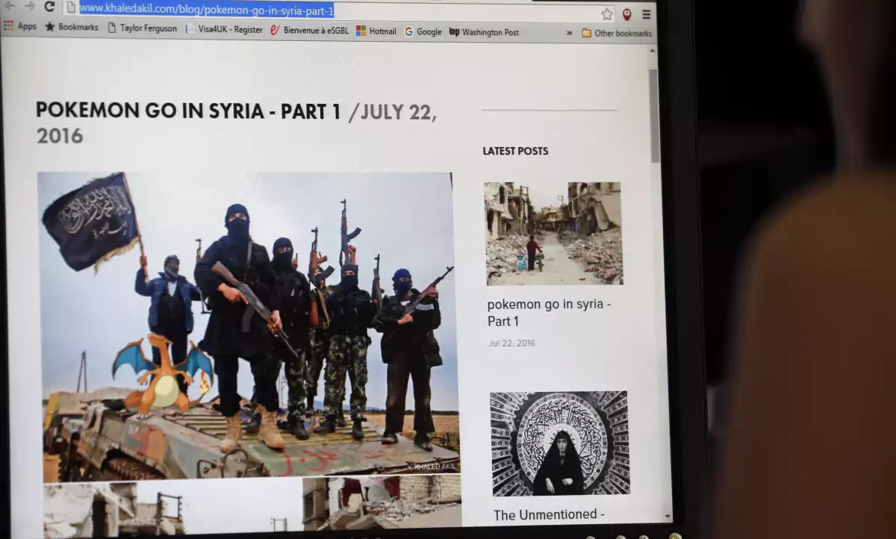The width and height of the screenshot is (896, 539).
Task: Click 'The Unmentioned' post thumbnail image
Action: click(559, 443)
